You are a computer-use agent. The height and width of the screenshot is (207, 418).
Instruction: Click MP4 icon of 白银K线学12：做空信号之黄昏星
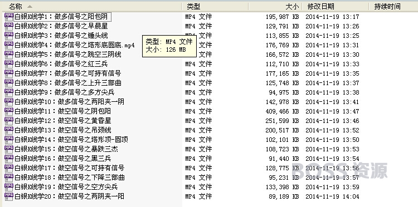coord(9,121)
